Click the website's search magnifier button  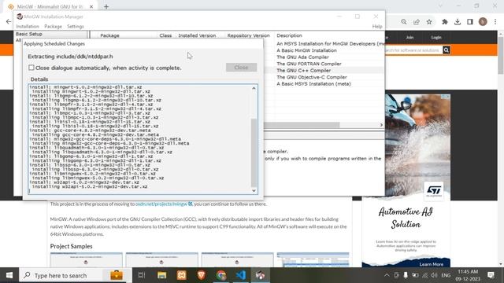coord(447,50)
